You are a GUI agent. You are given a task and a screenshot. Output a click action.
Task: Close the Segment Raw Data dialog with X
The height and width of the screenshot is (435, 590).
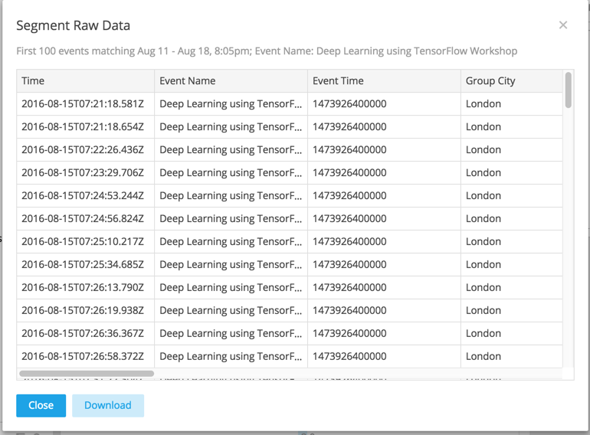coord(563,25)
